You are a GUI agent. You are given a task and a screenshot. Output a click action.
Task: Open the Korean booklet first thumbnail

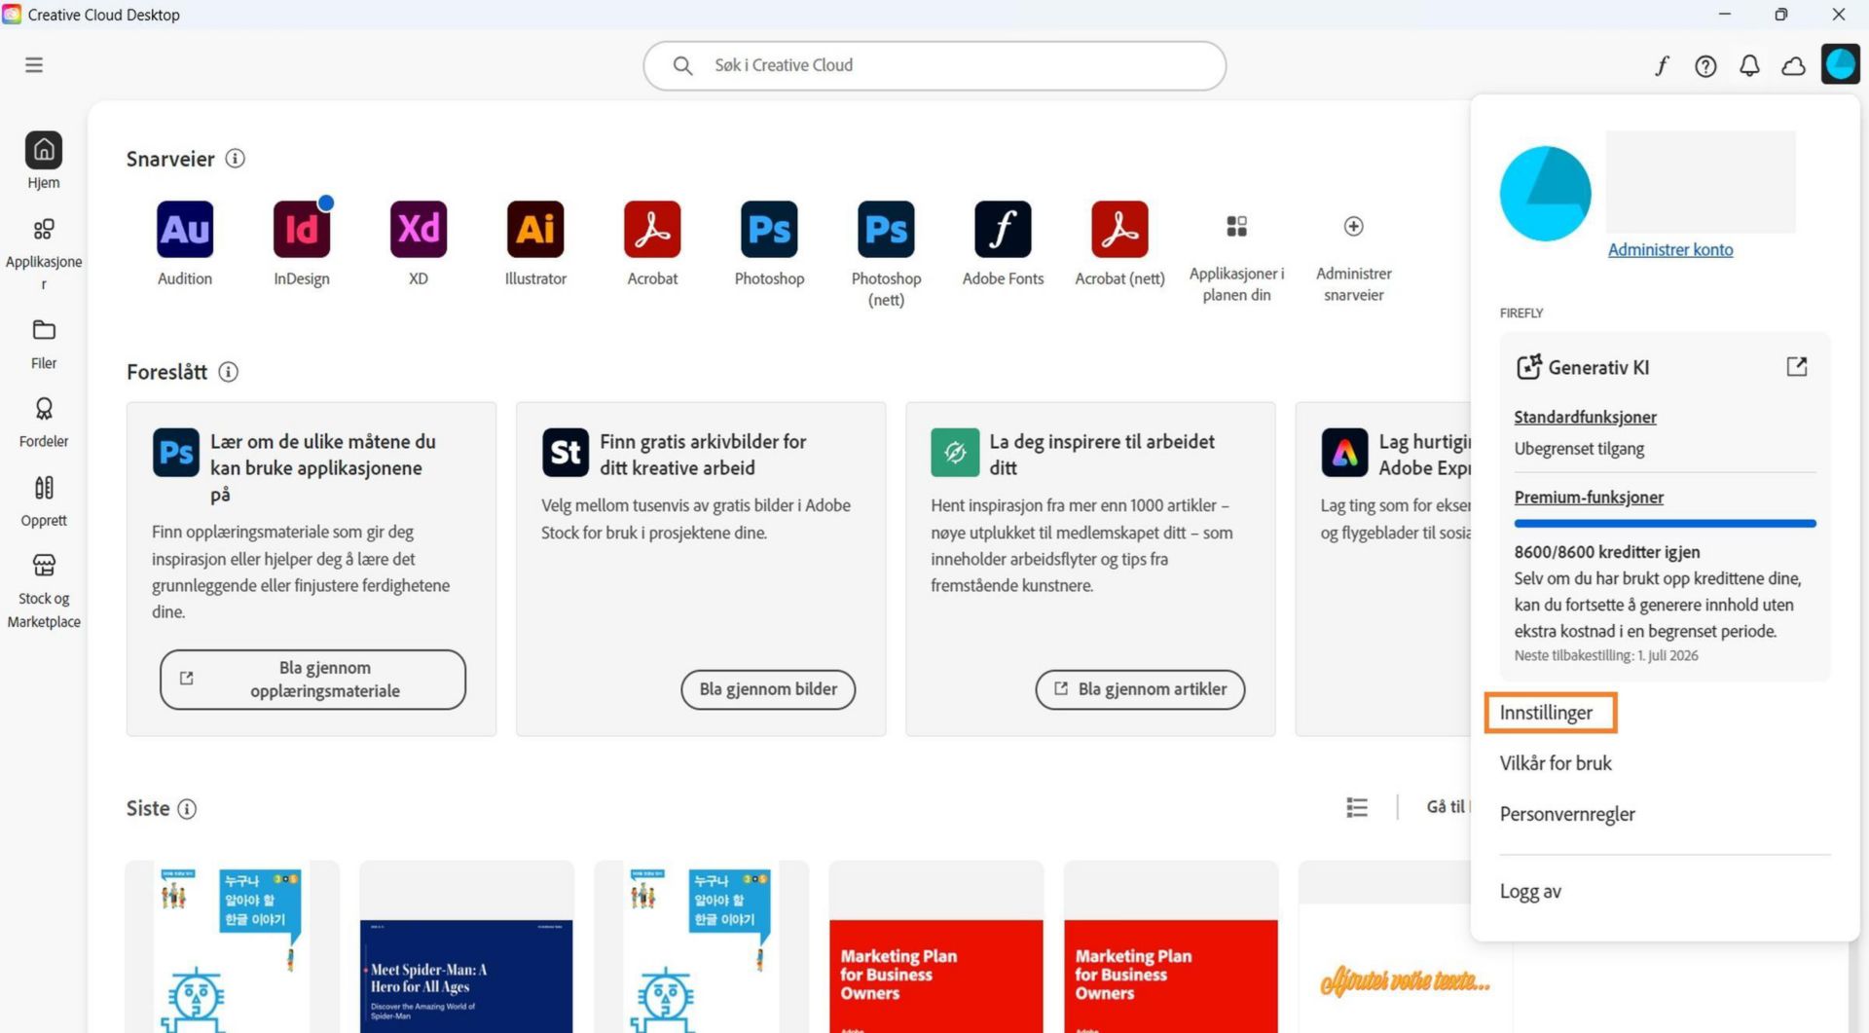[x=233, y=946]
